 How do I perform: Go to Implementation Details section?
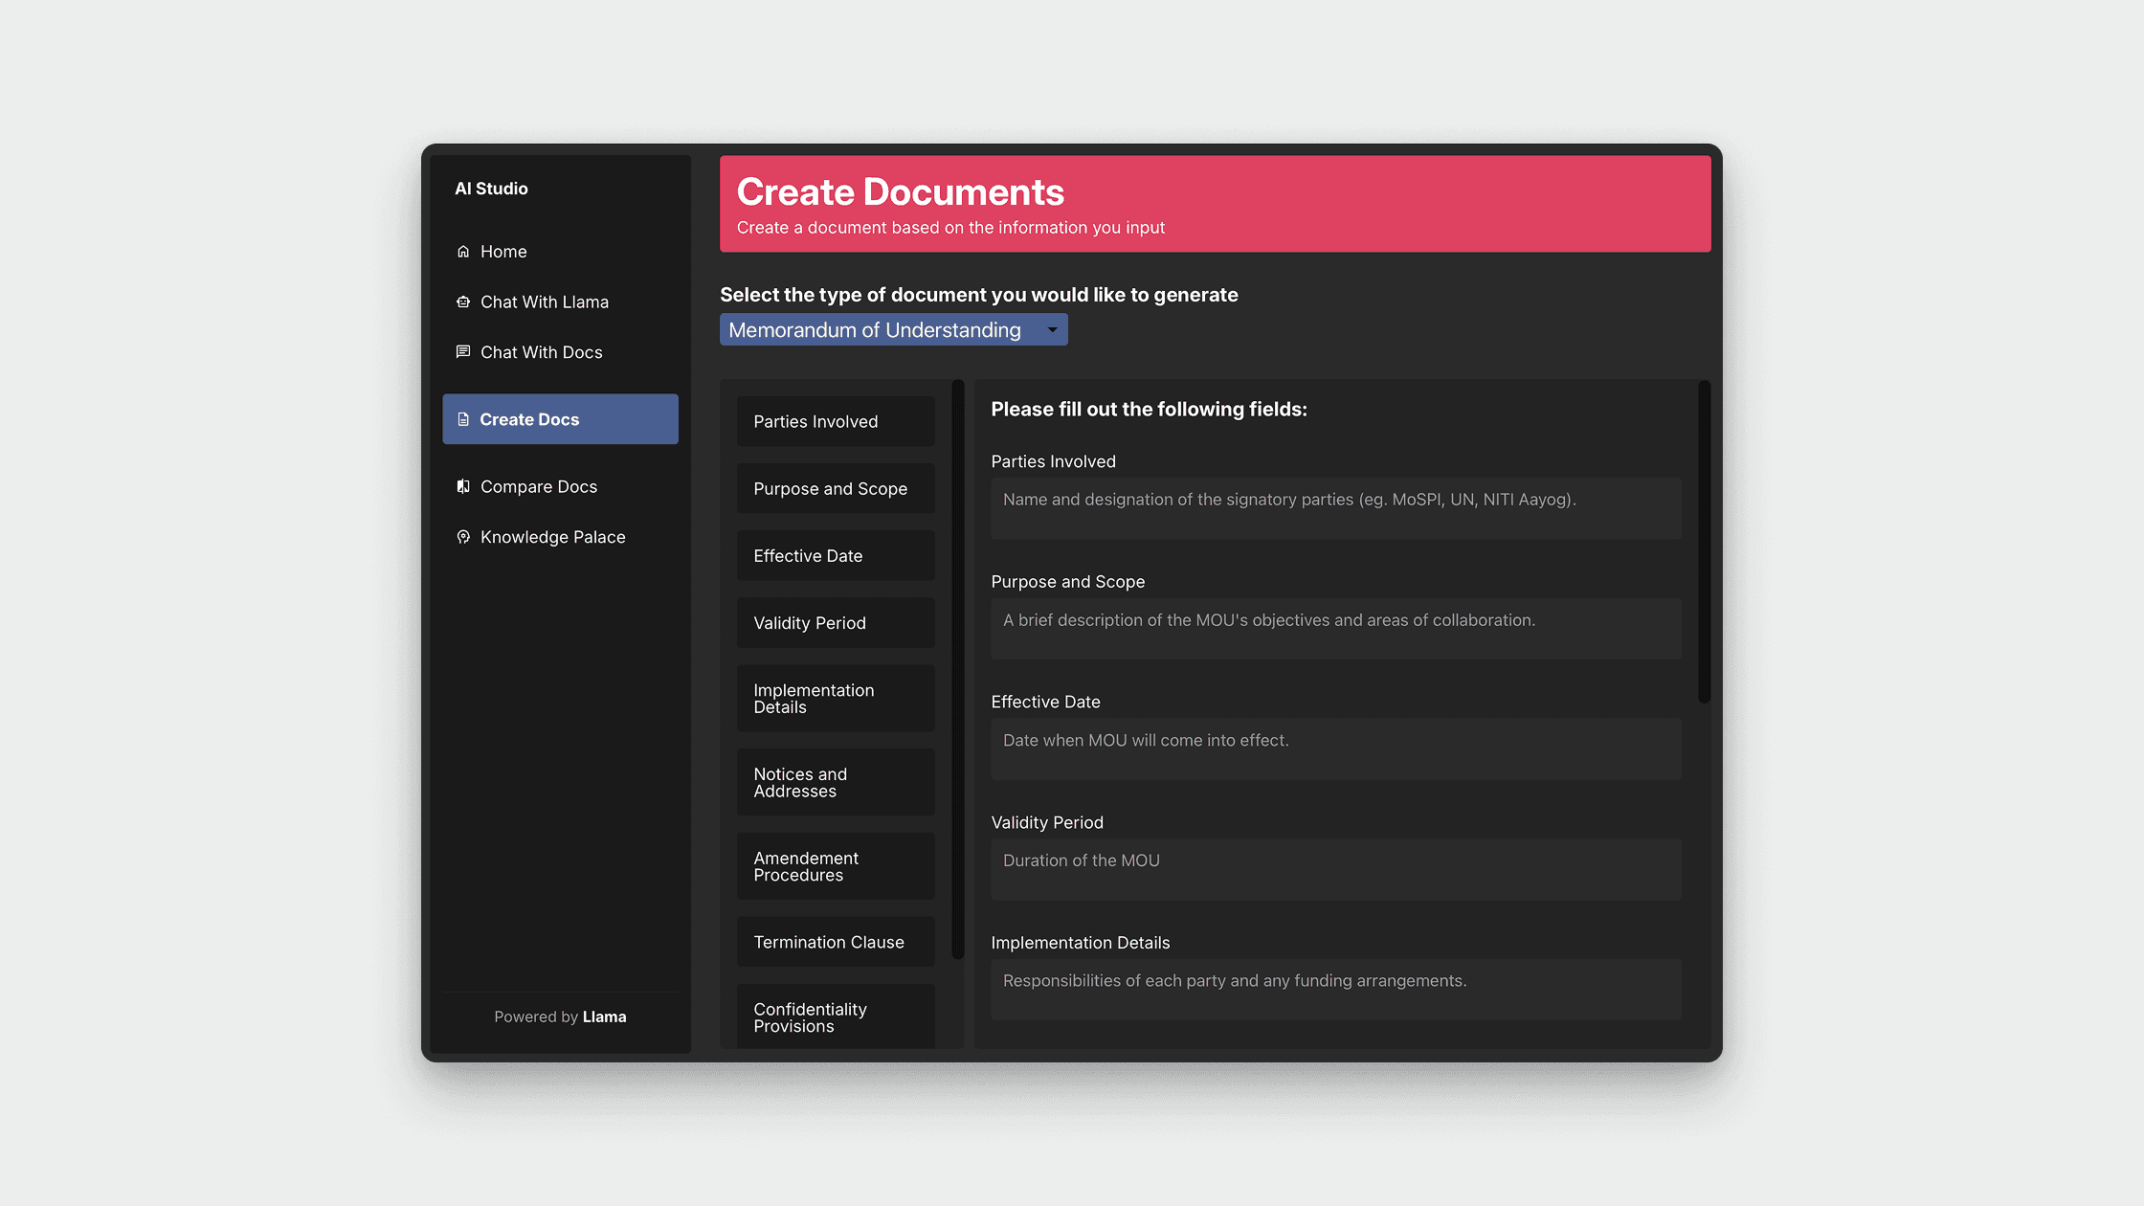pos(835,699)
